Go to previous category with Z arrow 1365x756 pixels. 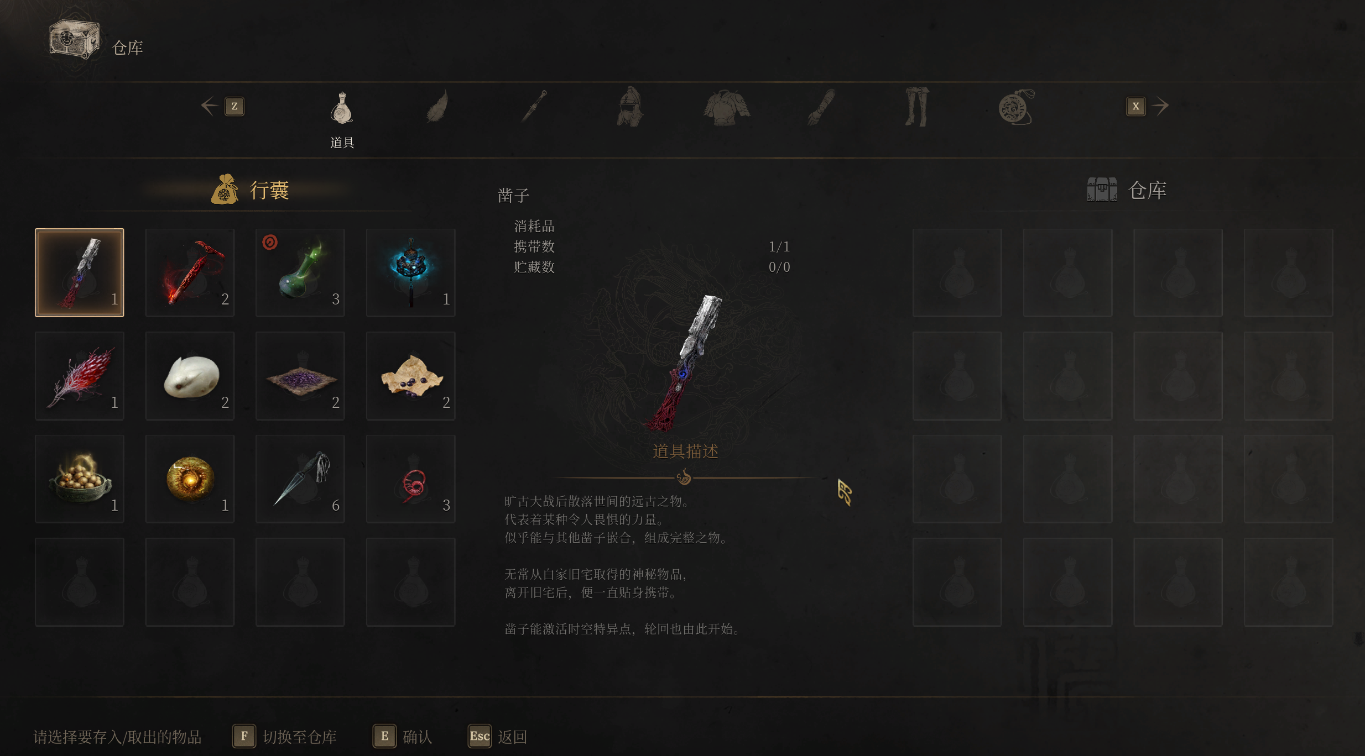point(222,106)
